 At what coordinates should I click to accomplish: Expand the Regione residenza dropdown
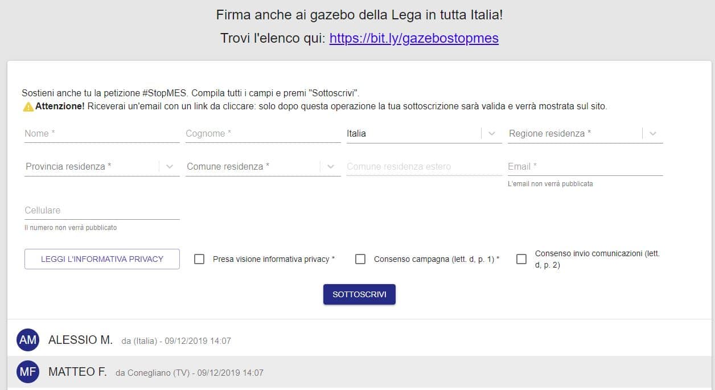click(653, 133)
